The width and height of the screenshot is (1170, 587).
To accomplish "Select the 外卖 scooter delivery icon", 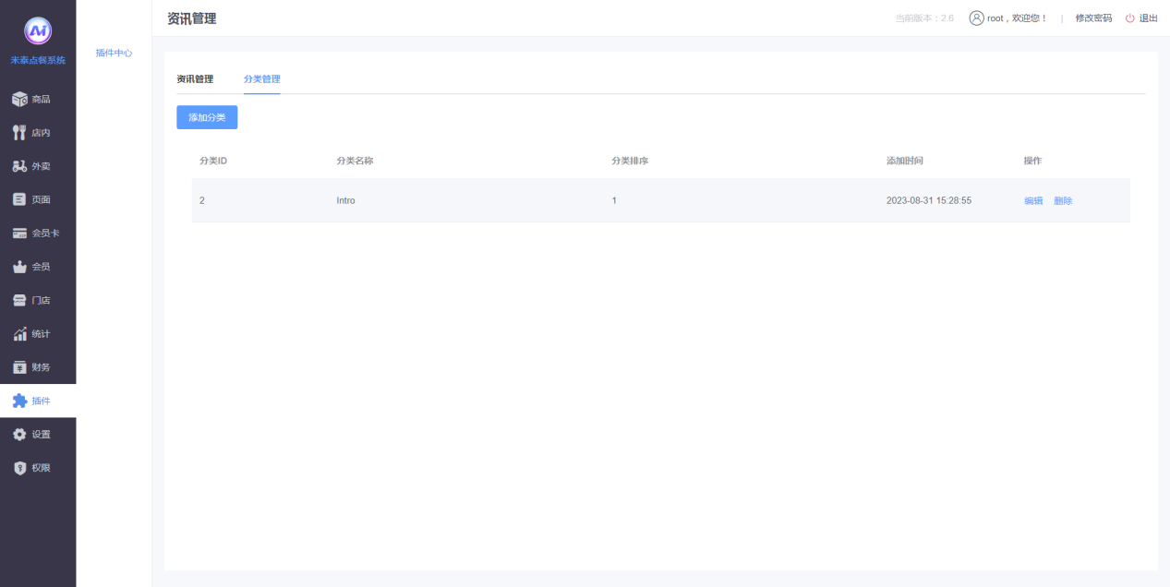I will [19, 166].
